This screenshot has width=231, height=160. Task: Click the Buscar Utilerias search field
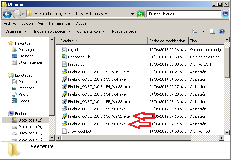tap(184, 14)
